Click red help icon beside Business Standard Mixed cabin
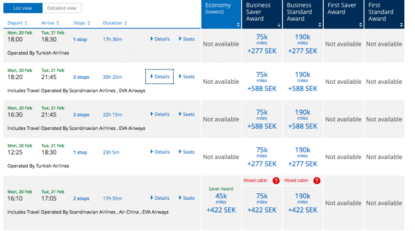The width and height of the screenshot is (415, 231). (316, 181)
